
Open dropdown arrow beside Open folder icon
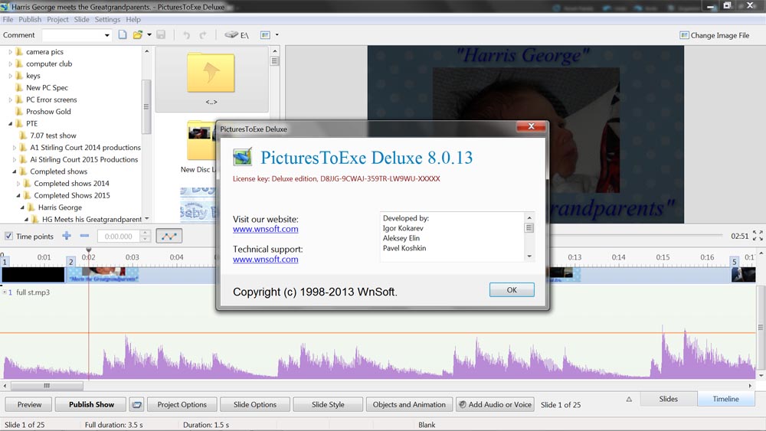[x=149, y=34]
